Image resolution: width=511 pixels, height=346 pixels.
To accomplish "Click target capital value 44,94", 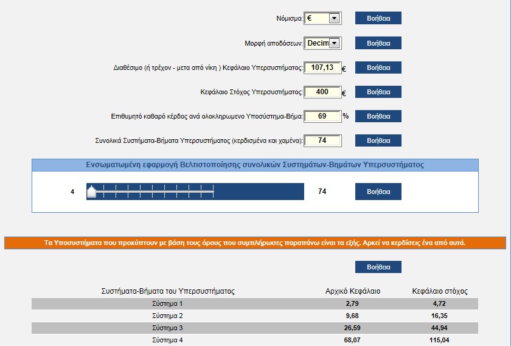I will pyautogui.click(x=439, y=328).
